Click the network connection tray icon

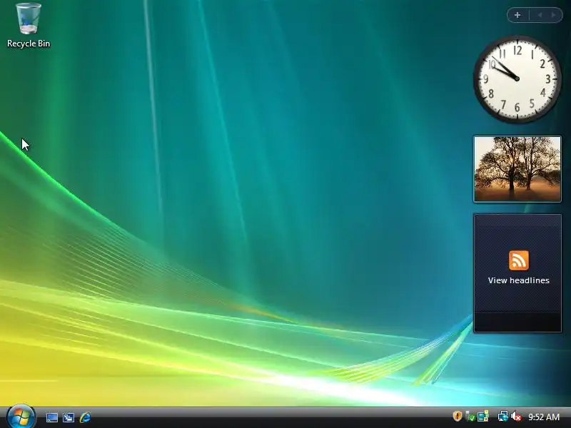click(503, 416)
